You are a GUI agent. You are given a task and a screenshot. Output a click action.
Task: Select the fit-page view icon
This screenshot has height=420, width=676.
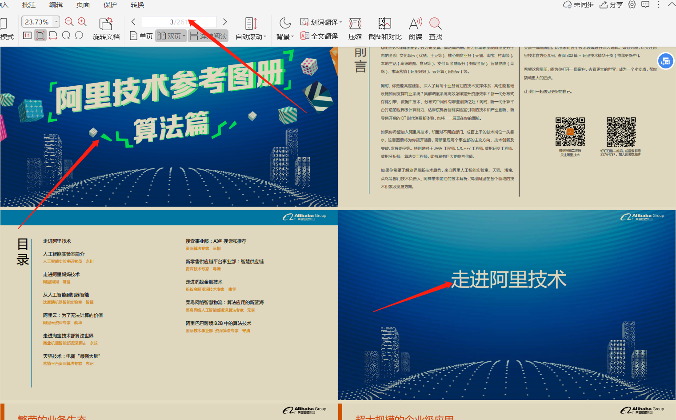click(40, 36)
